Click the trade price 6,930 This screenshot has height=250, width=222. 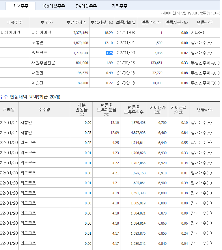(x=162, y=153)
